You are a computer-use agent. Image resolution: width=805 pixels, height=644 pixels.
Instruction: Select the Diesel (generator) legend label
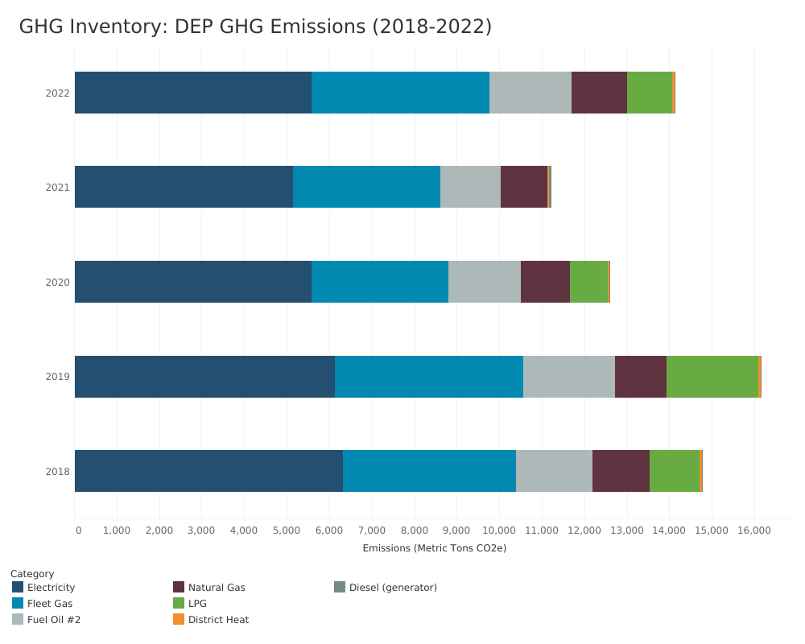(x=394, y=588)
